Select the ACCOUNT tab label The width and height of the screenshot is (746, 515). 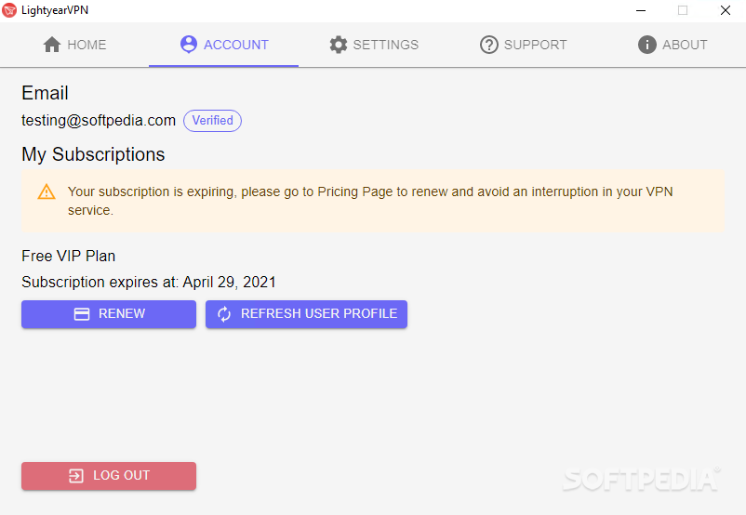pos(236,45)
